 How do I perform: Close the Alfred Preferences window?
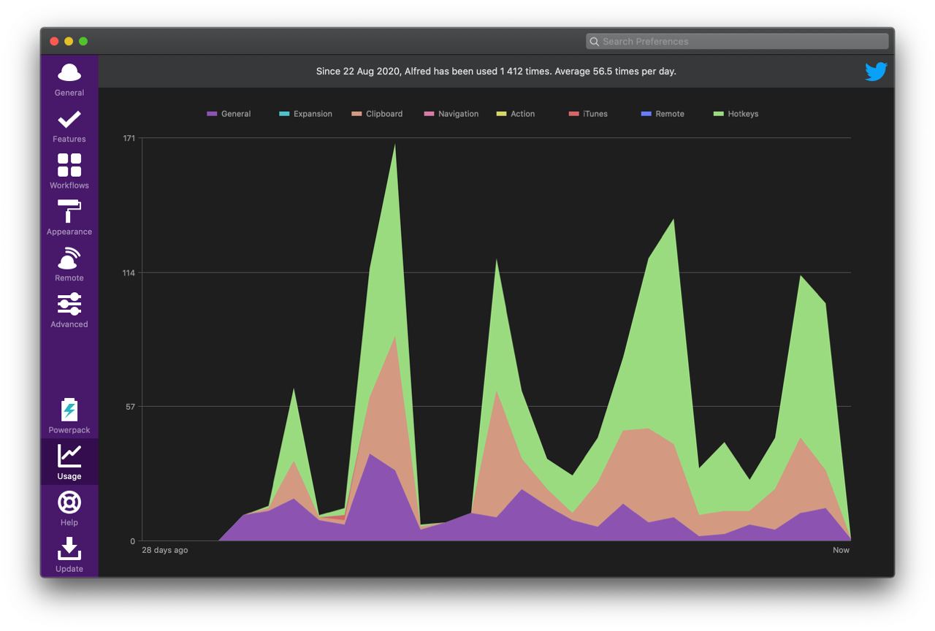[54, 42]
